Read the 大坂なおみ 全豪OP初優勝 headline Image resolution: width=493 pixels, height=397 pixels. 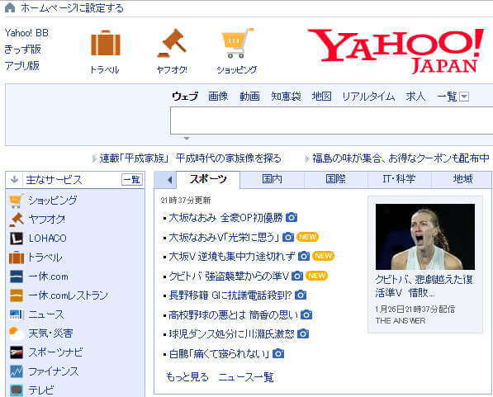(225, 218)
